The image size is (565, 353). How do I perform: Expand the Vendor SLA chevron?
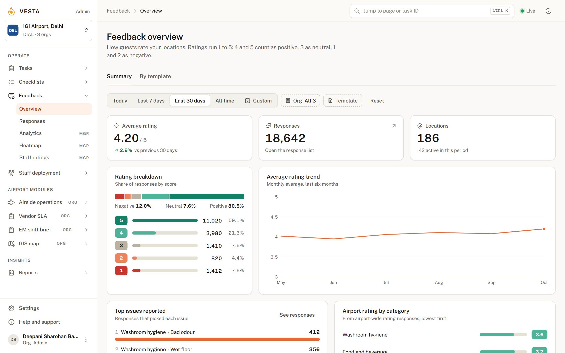coord(86,216)
